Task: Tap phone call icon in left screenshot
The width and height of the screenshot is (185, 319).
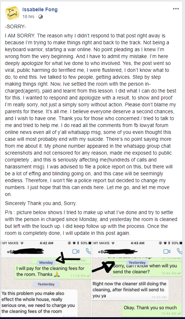Action: click(x=88, y=251)
